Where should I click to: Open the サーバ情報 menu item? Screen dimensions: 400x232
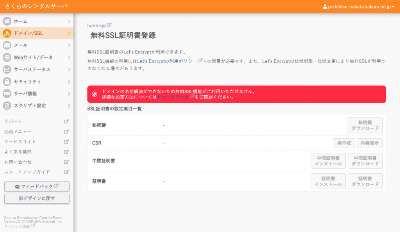coord(37,94)
